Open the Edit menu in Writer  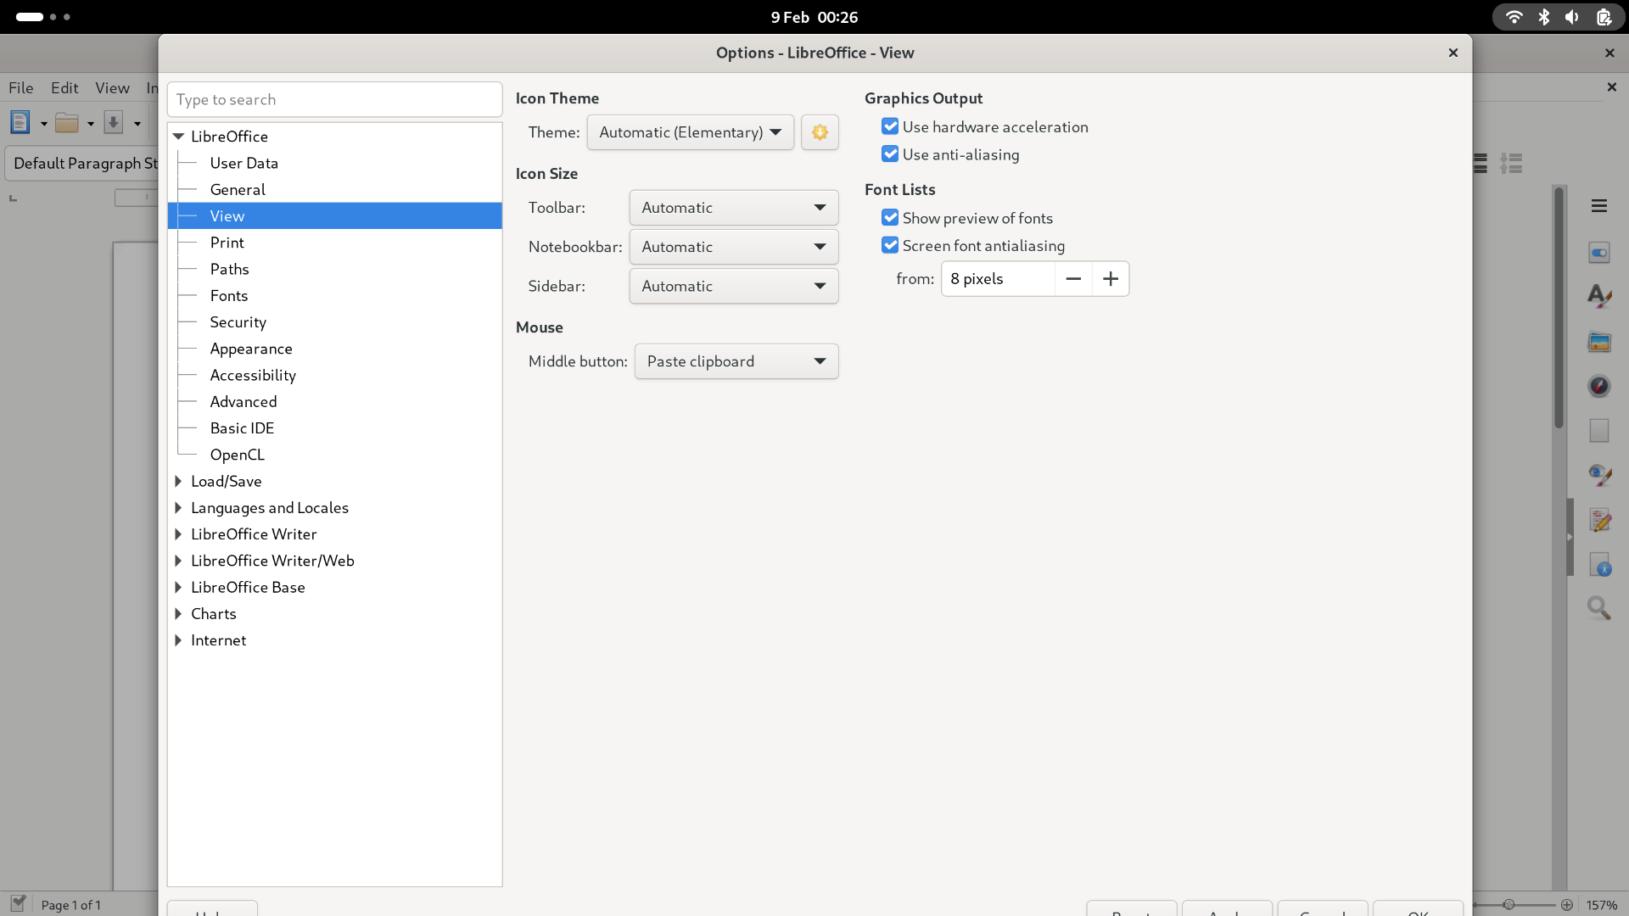pyautogui.click(x=64, y=88)
